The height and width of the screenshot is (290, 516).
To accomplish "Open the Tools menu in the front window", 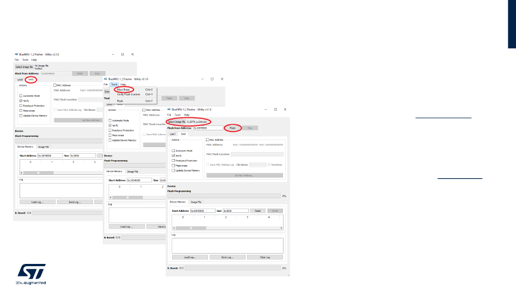I will [x=177, y=115].
